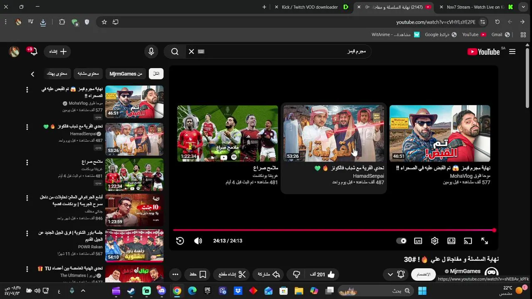Enter full screen via the player icon
Screen dimensions: 532x299
pyautogui.click(x=485, y=241)
